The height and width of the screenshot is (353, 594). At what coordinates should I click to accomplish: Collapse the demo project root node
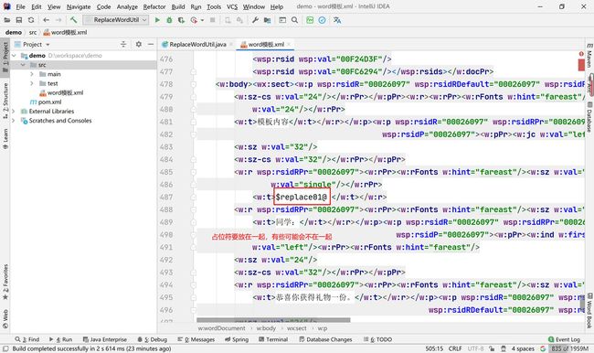14,56
